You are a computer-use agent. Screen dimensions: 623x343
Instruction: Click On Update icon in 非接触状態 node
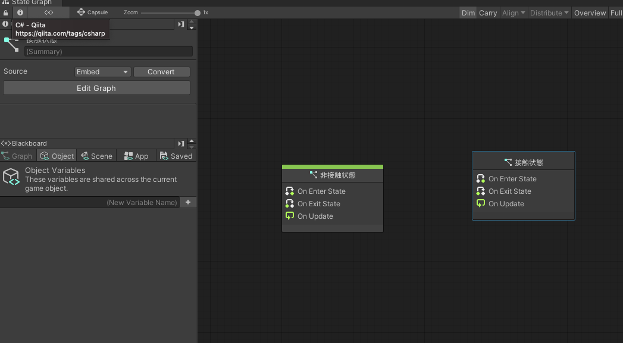(290, 216)
